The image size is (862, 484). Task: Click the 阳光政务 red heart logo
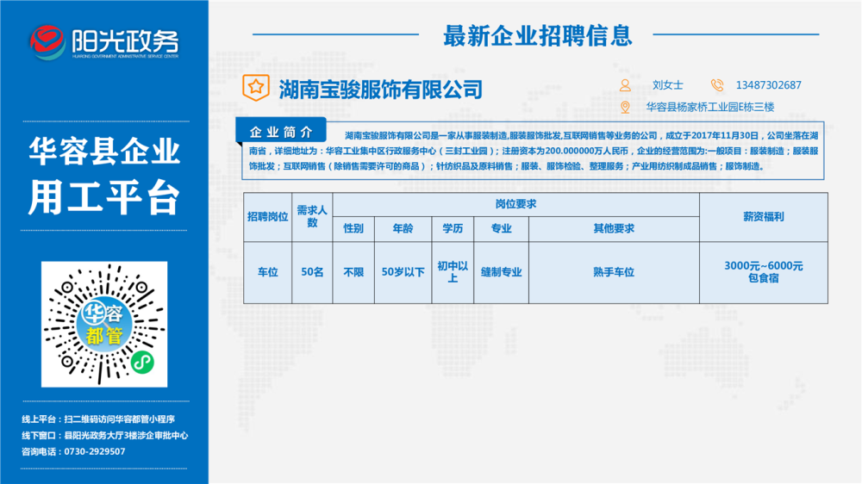click(x=47, y=41)
